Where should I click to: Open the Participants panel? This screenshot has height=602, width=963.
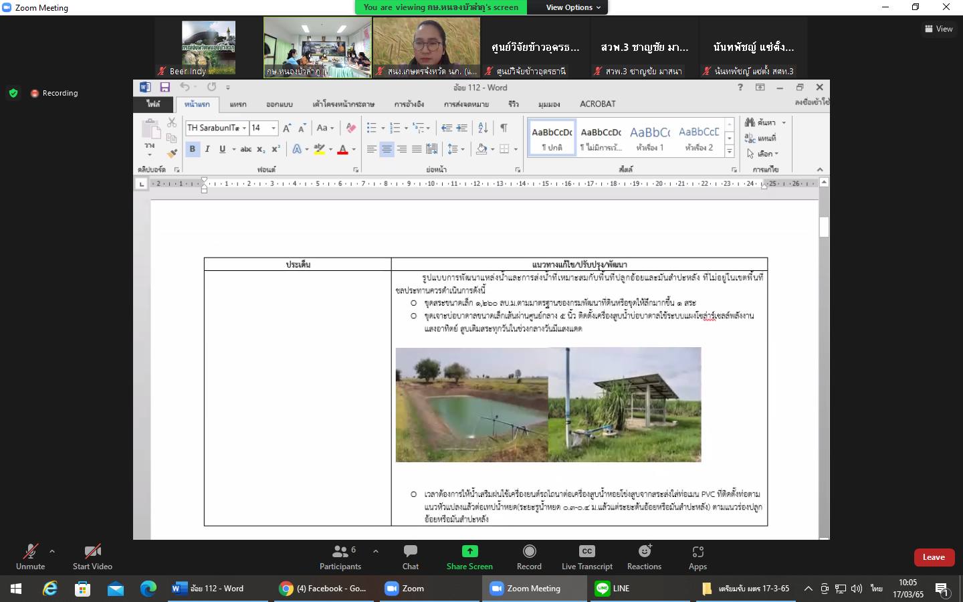pos(340,557)
